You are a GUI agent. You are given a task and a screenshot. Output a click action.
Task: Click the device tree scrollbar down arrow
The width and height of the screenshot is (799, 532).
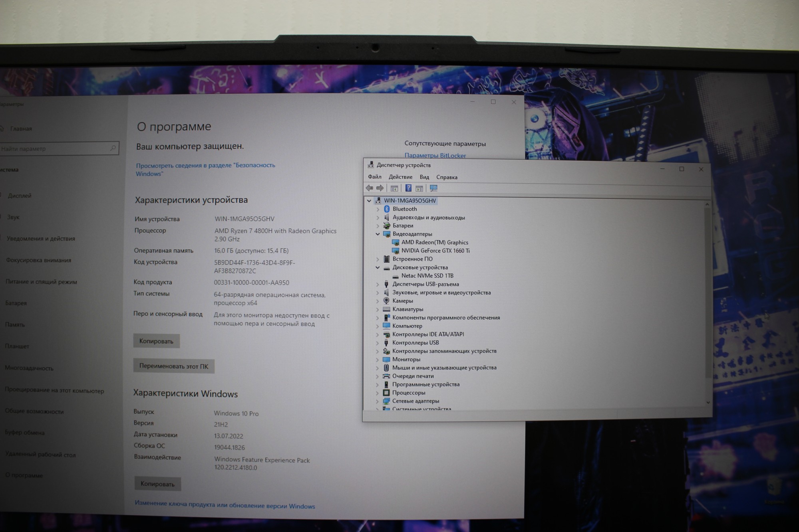point(708,403)
